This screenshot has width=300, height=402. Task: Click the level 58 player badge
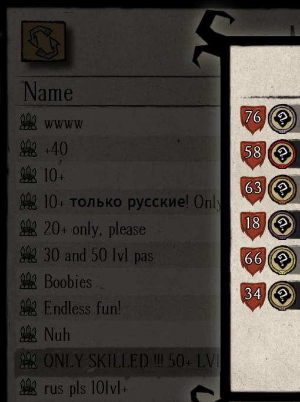(253, 155)
